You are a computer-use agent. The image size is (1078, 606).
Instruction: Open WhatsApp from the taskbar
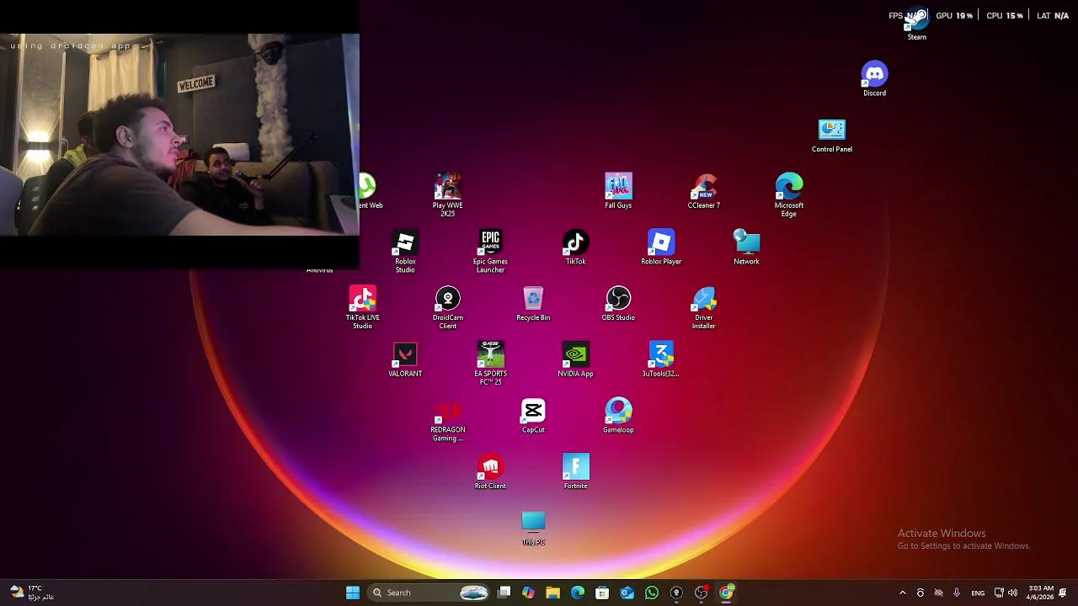point(651,593)
